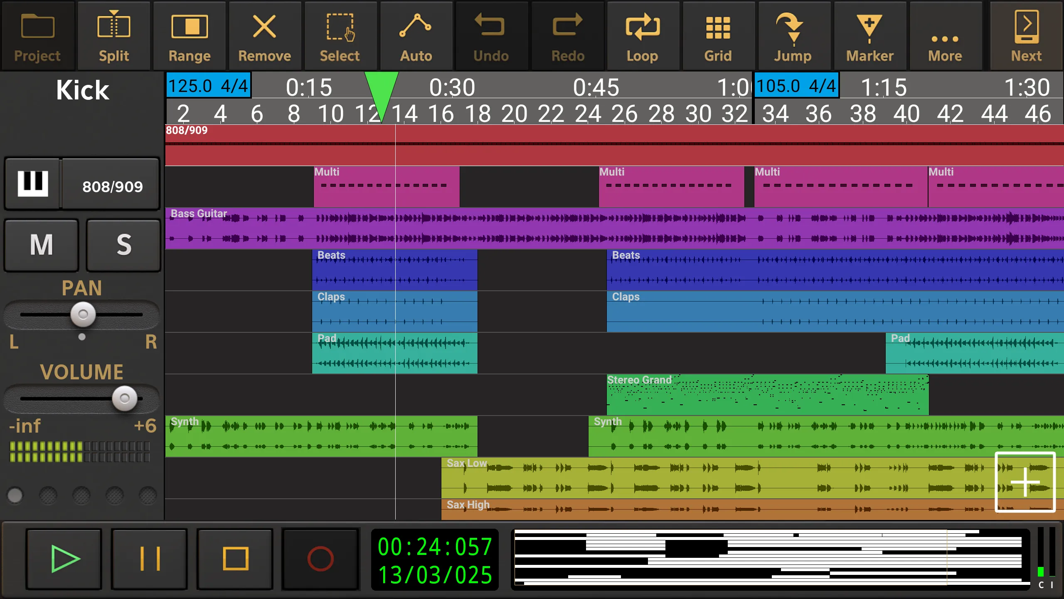Image resolution: width=1064 pixels, height=599 pixels.
Task: Drag the PAN slider center knob
Action: (x=81, y=314)
